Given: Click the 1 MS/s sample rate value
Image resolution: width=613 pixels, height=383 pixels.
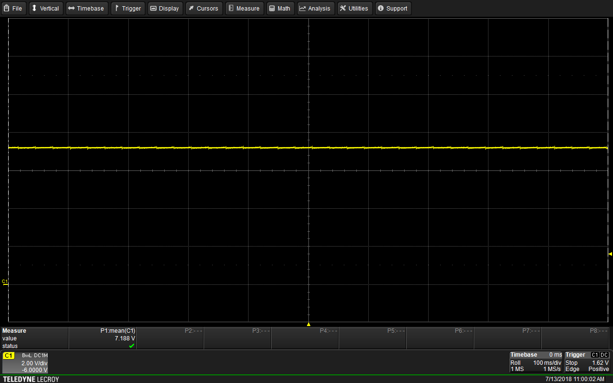Looking at the screenshot, I should (552, 369).
